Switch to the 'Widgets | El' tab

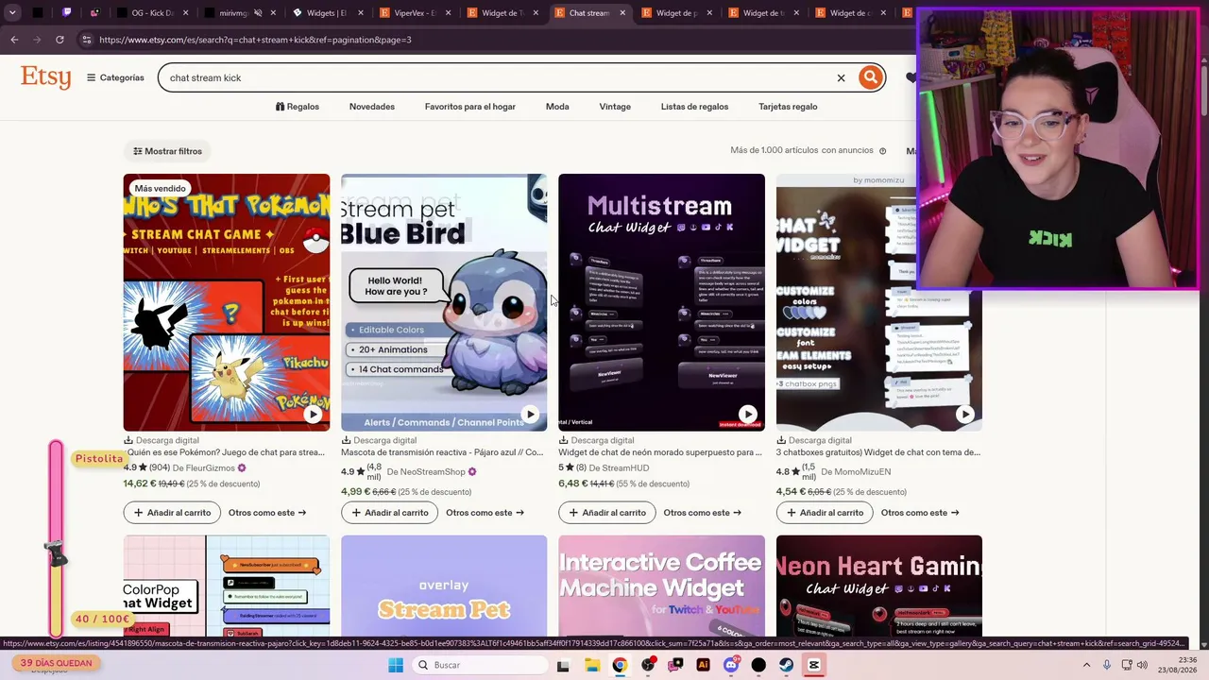coord(327,13)
